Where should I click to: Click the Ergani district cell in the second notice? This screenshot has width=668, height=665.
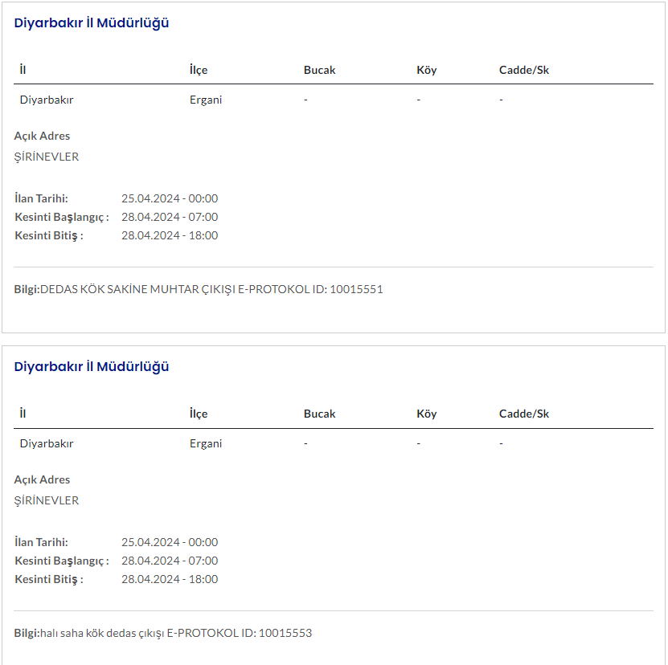pos(206,443)
